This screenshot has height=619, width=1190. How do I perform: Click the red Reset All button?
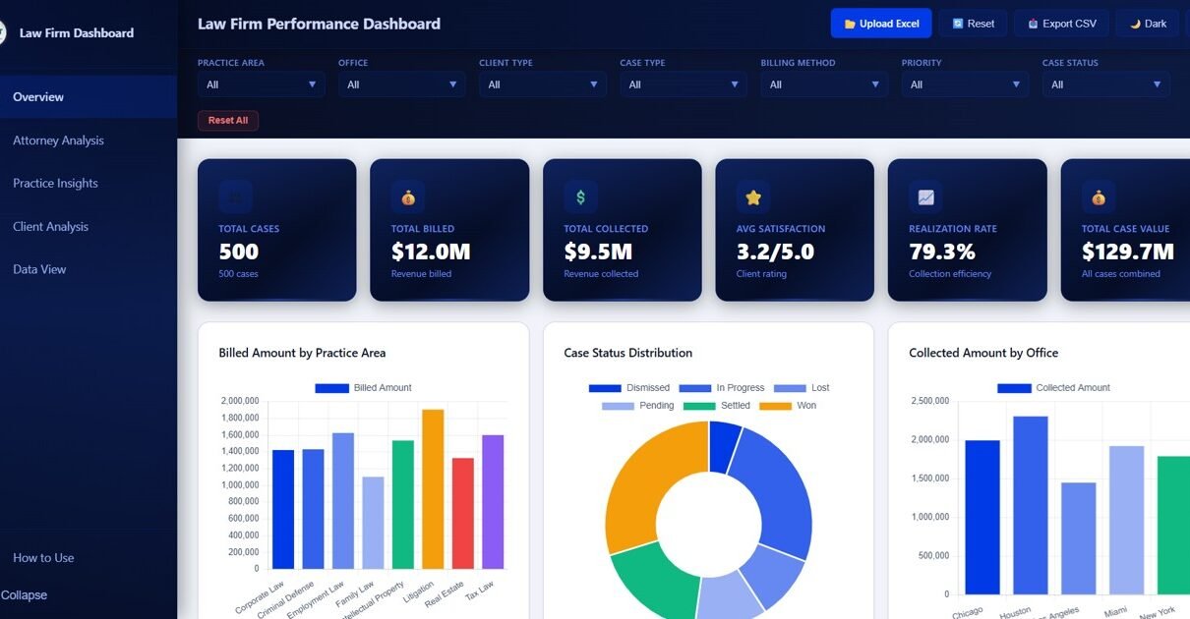coord(228,120)
